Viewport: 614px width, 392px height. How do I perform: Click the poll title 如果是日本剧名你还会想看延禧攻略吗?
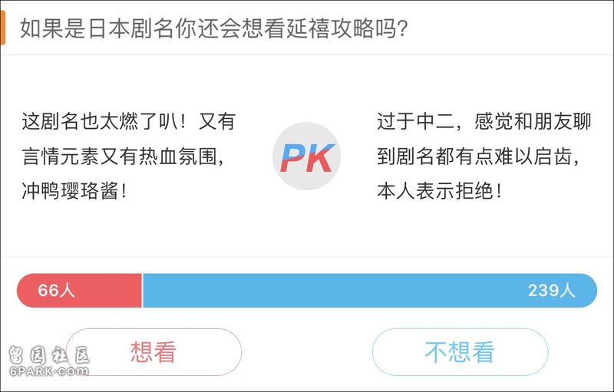(214, 28)
